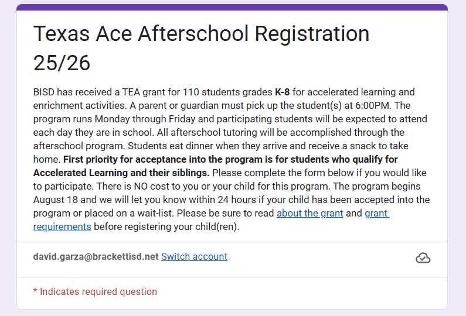Image resolution: width=466 pixels, height=316 pixels.
Task: Open the Switch account link
Action: pos(194,257)
